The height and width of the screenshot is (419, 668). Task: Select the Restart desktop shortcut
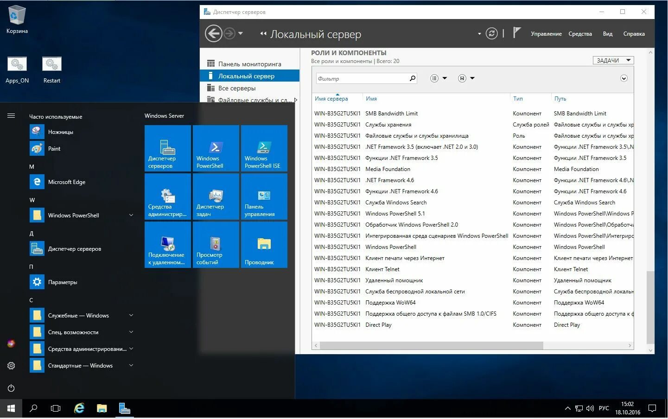[52, 70]
